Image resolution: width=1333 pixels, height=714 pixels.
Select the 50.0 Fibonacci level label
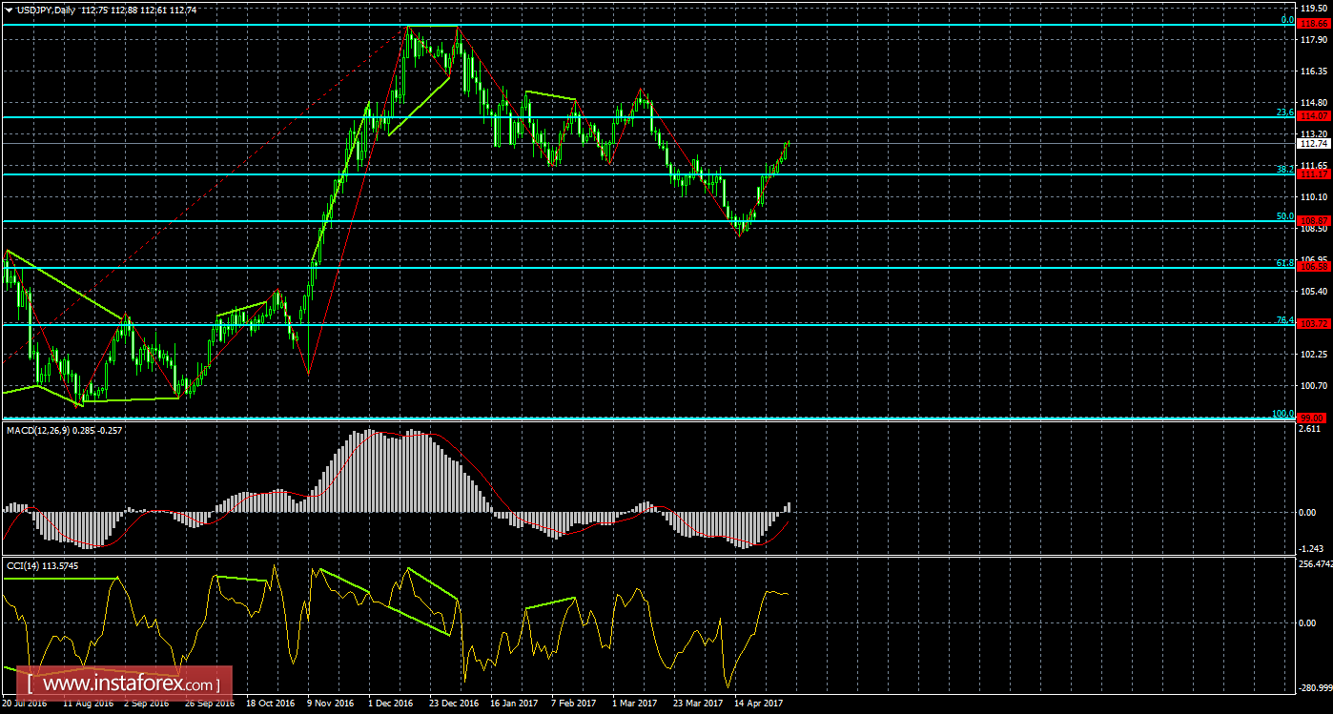click(1284, 215)
